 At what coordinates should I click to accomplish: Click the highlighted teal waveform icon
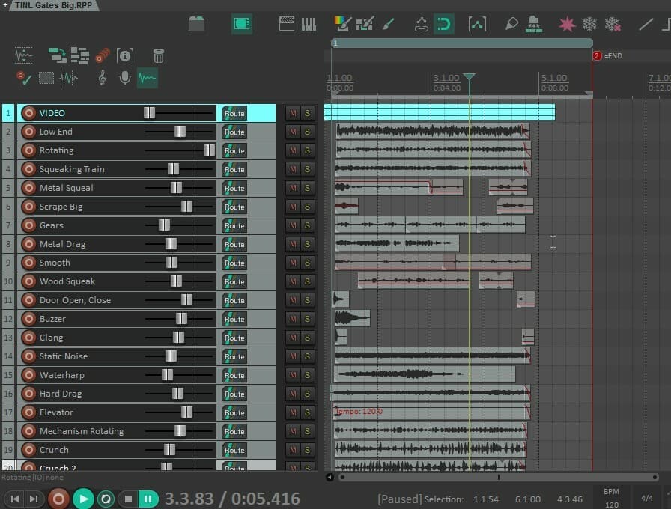click(147, 78)
